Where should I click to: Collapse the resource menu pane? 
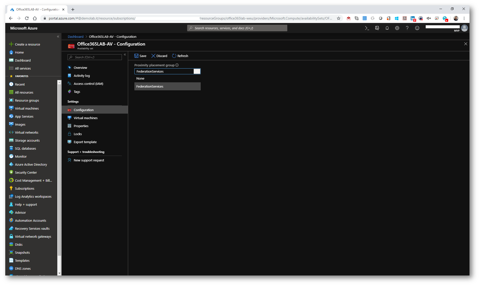[125, 55]
